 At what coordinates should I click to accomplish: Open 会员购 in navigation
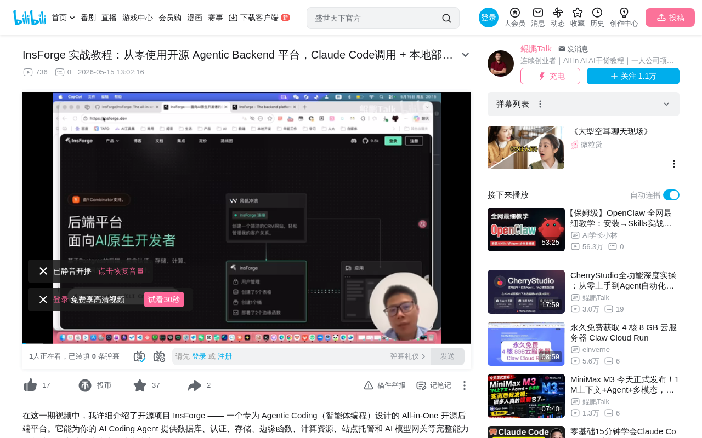point(170,18)
